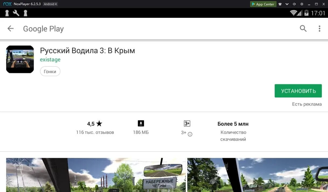Screen dimensions: 328x192
Task: Open Google Play search
Action: 303,29
